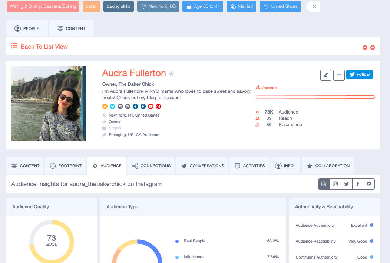The height and width of the screenshot is (263, 390).
Task: Click the Follow button on Twitter
Action: pyautogui.click(x=359, y=74)
